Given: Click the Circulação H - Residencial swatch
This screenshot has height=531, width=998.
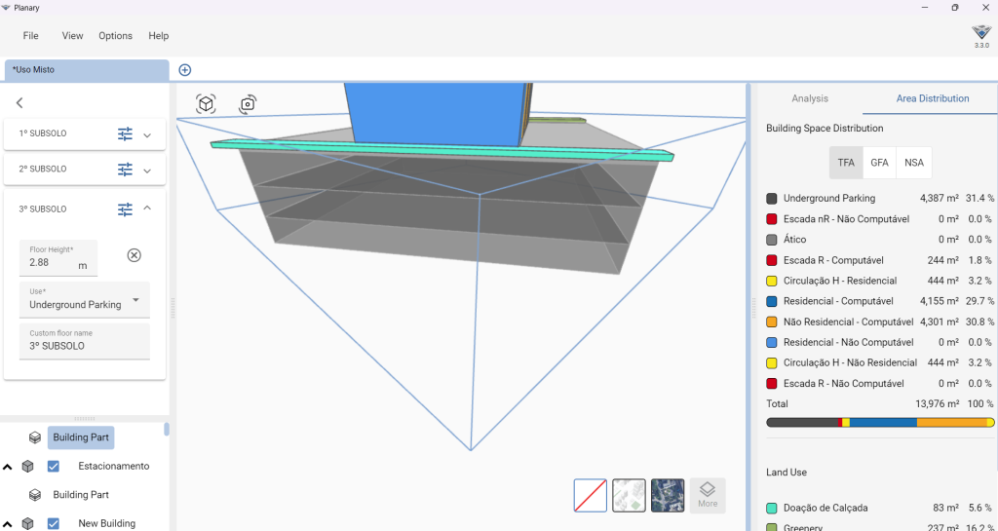Looking at the screenshot, I should click(772, 281).
